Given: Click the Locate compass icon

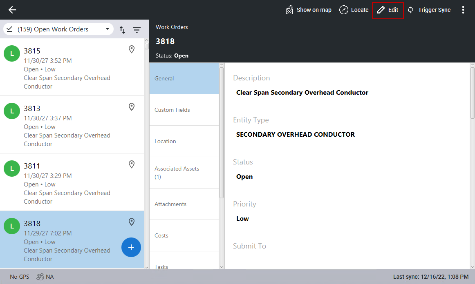Looking at the screenshot, I should click(x=344, y=10).
